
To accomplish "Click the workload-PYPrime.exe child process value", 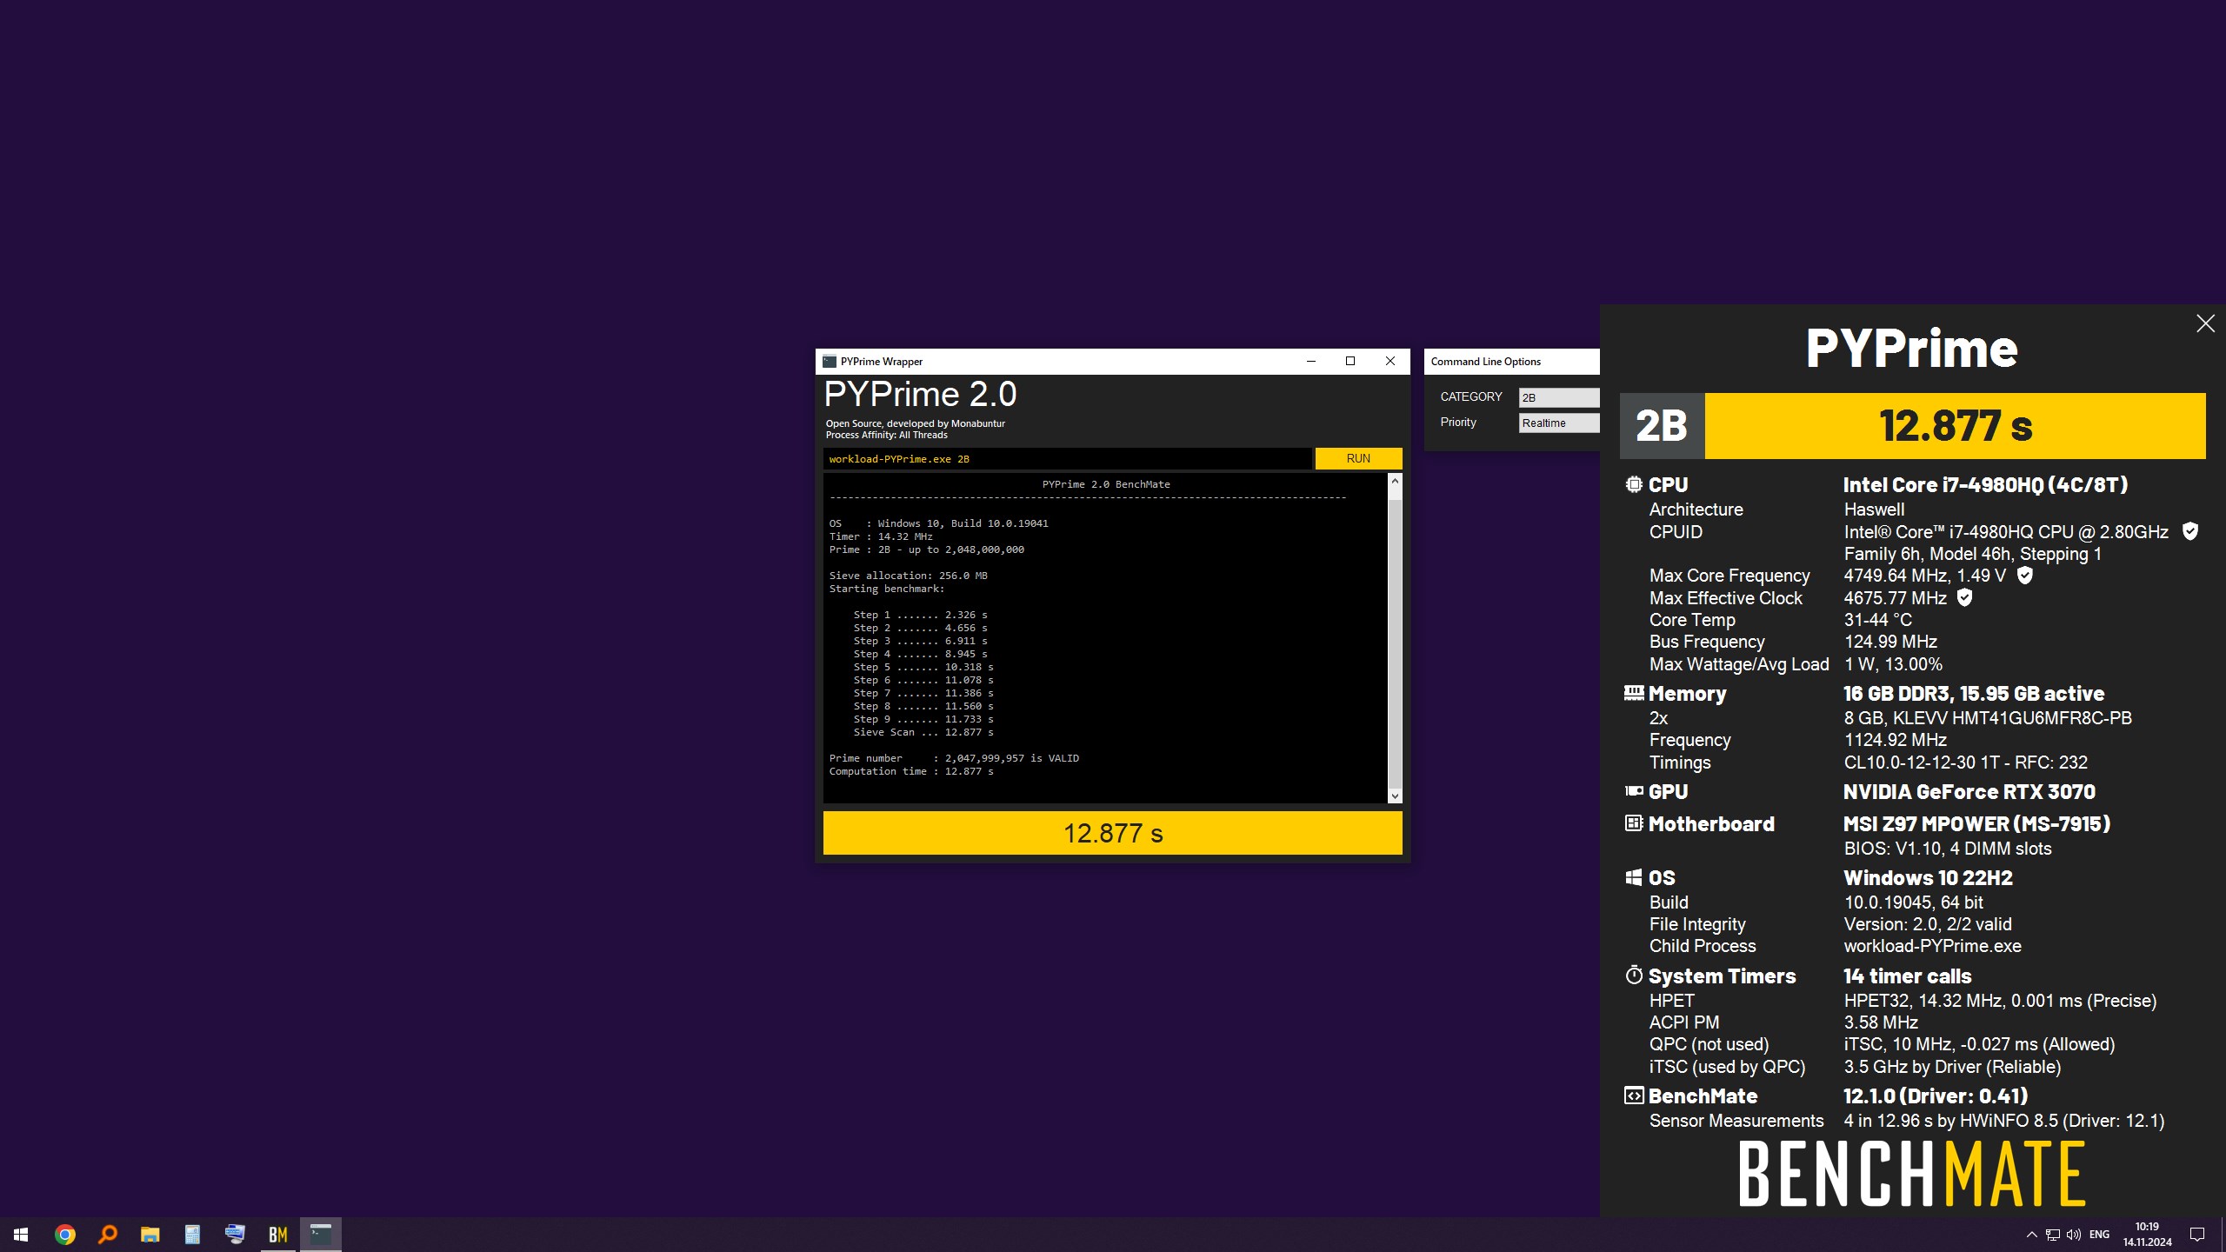I will point(1932,946).
